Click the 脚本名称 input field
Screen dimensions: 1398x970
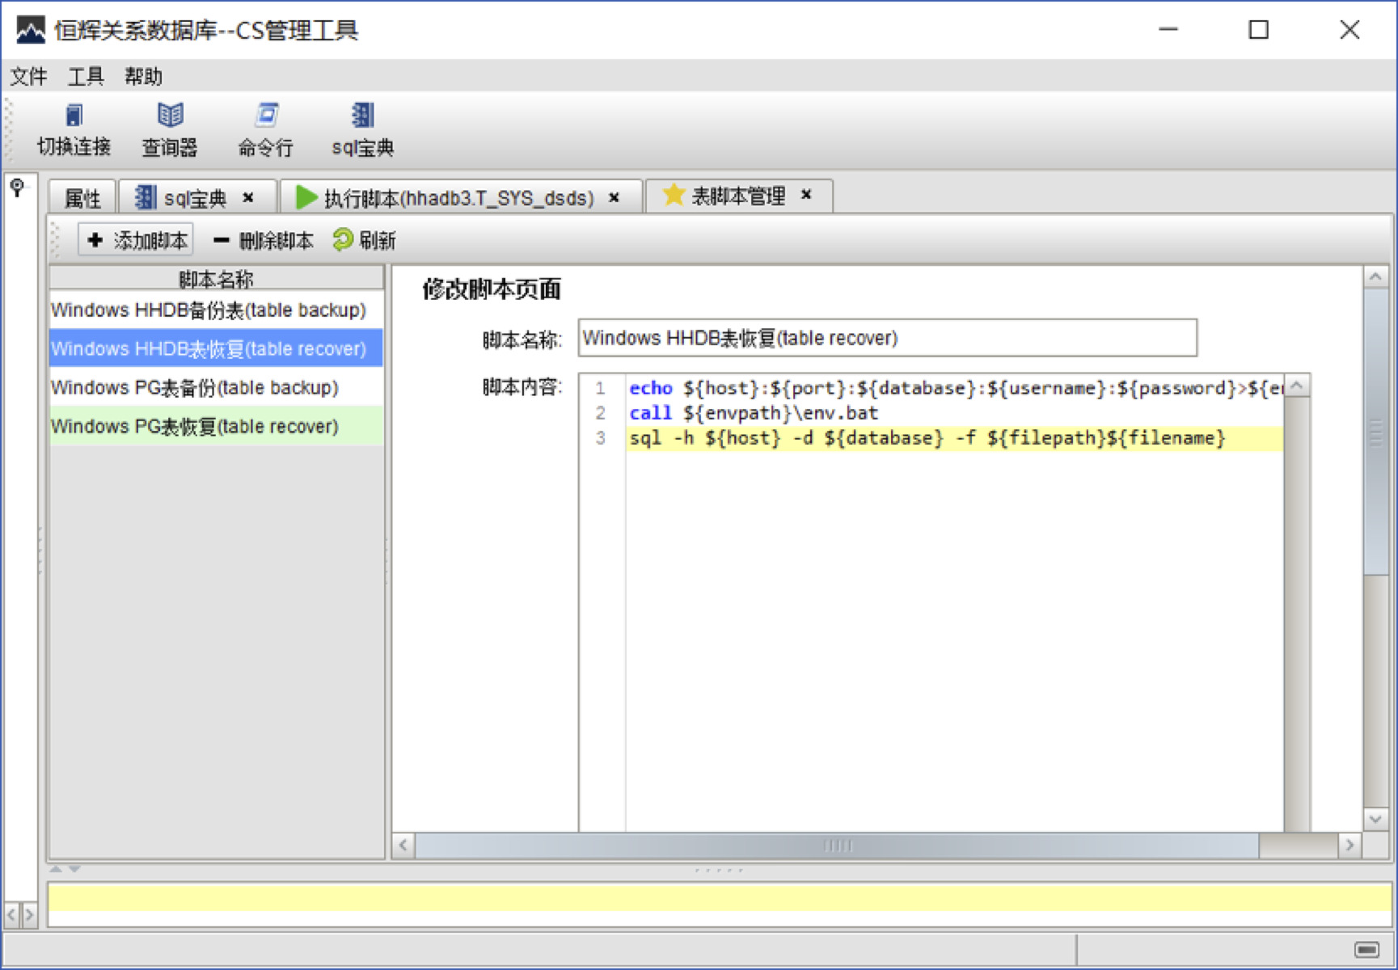(x=887, y=338)
